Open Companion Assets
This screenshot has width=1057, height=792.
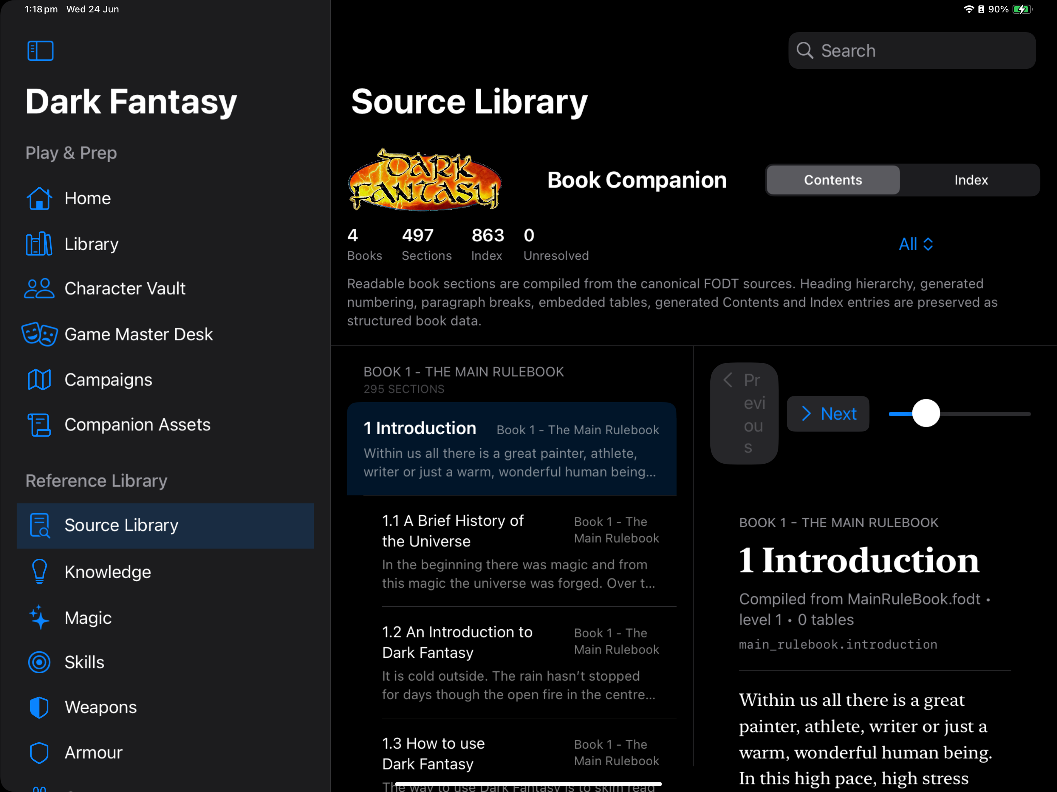click(165, 425)
